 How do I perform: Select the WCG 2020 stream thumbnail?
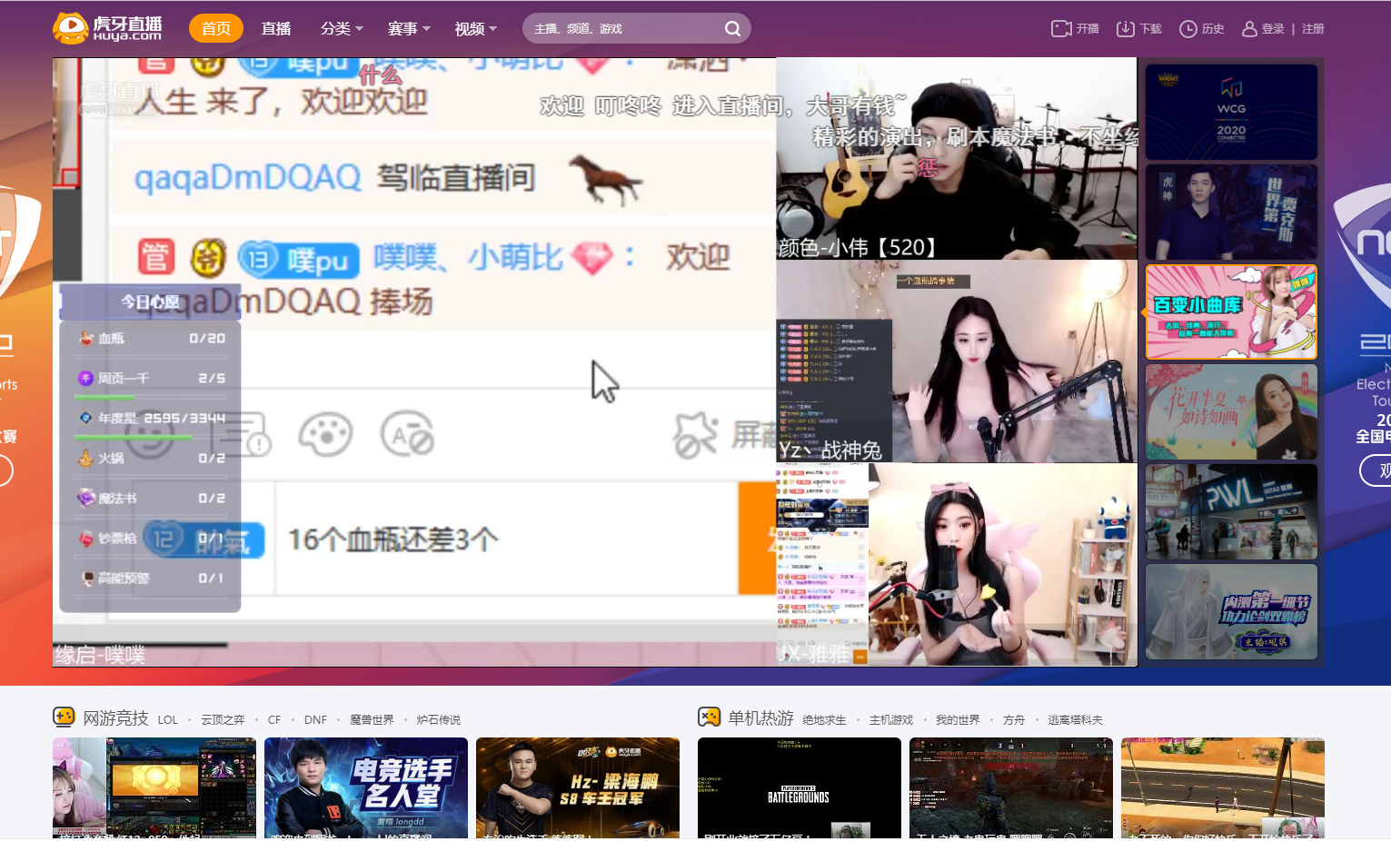pos(1231,112)
